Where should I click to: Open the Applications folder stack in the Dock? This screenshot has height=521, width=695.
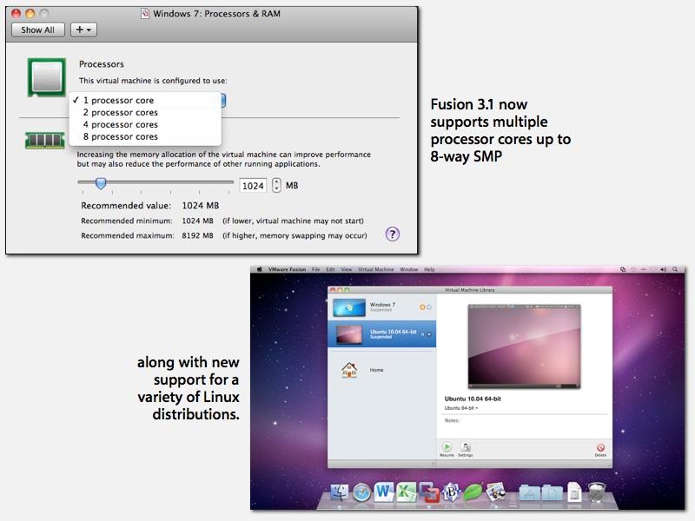point(529,492)
